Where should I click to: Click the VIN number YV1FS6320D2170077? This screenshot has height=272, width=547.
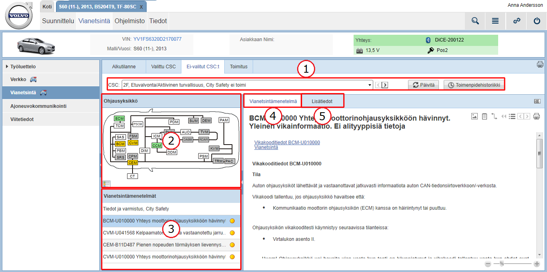157,39
